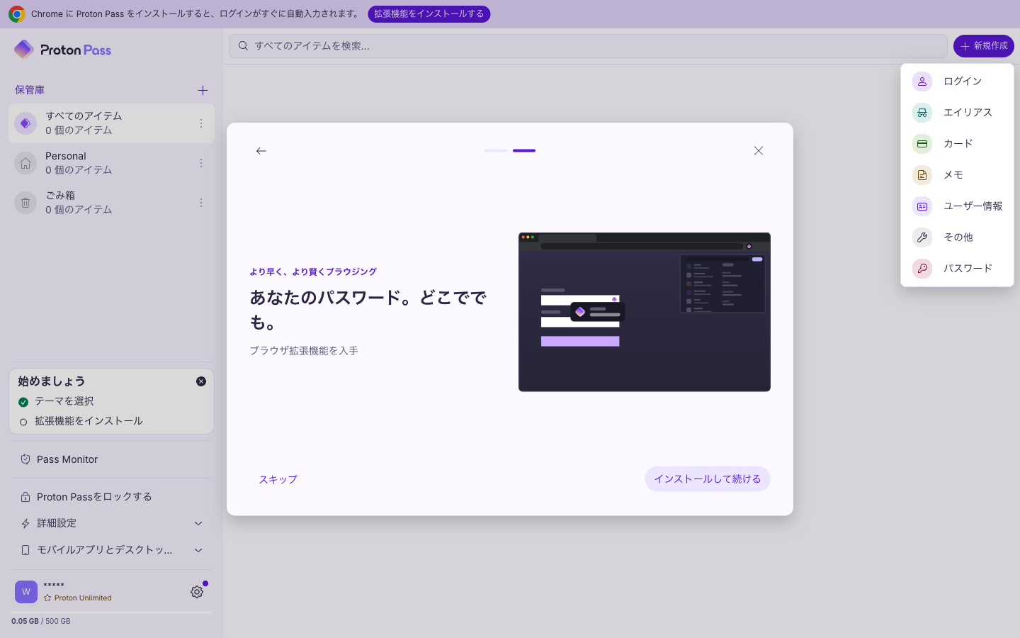Close the onboarding dialog

(x=759, y=151)
